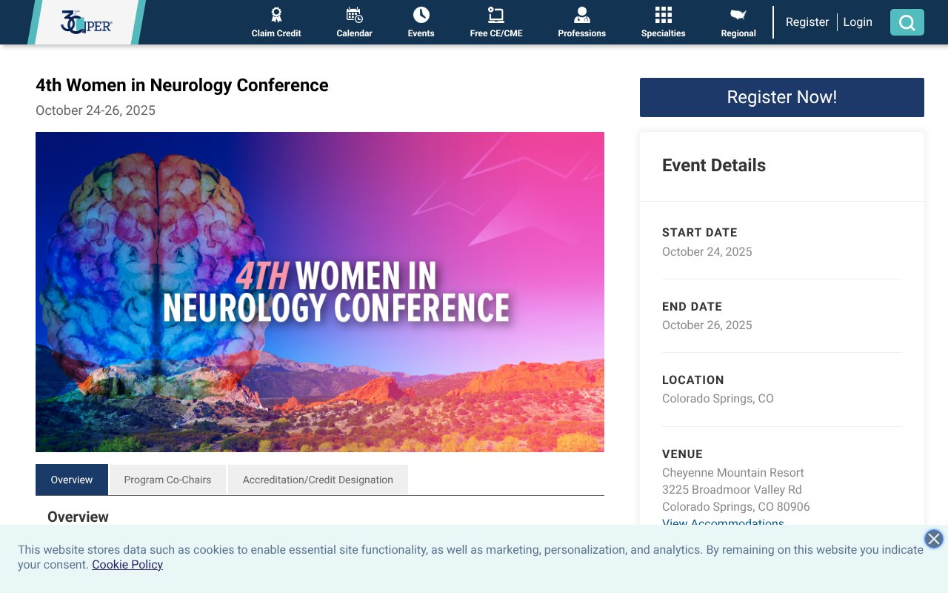The image size is (948, 593).
Task: Click the Free CE/CME icon
Action: 496,15
